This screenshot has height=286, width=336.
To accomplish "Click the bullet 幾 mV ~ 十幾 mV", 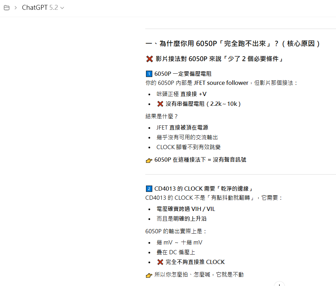I will [179, 242].
